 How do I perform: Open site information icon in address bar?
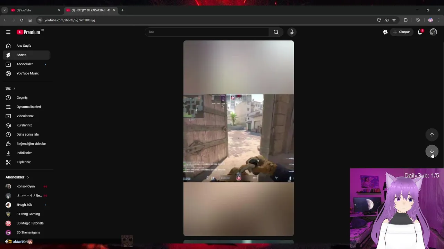pyautogui.click(x=40, y=20)
